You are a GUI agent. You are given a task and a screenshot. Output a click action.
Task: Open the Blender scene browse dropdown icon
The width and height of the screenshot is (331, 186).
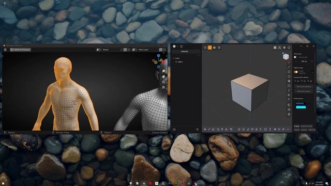tap(99, 50)
